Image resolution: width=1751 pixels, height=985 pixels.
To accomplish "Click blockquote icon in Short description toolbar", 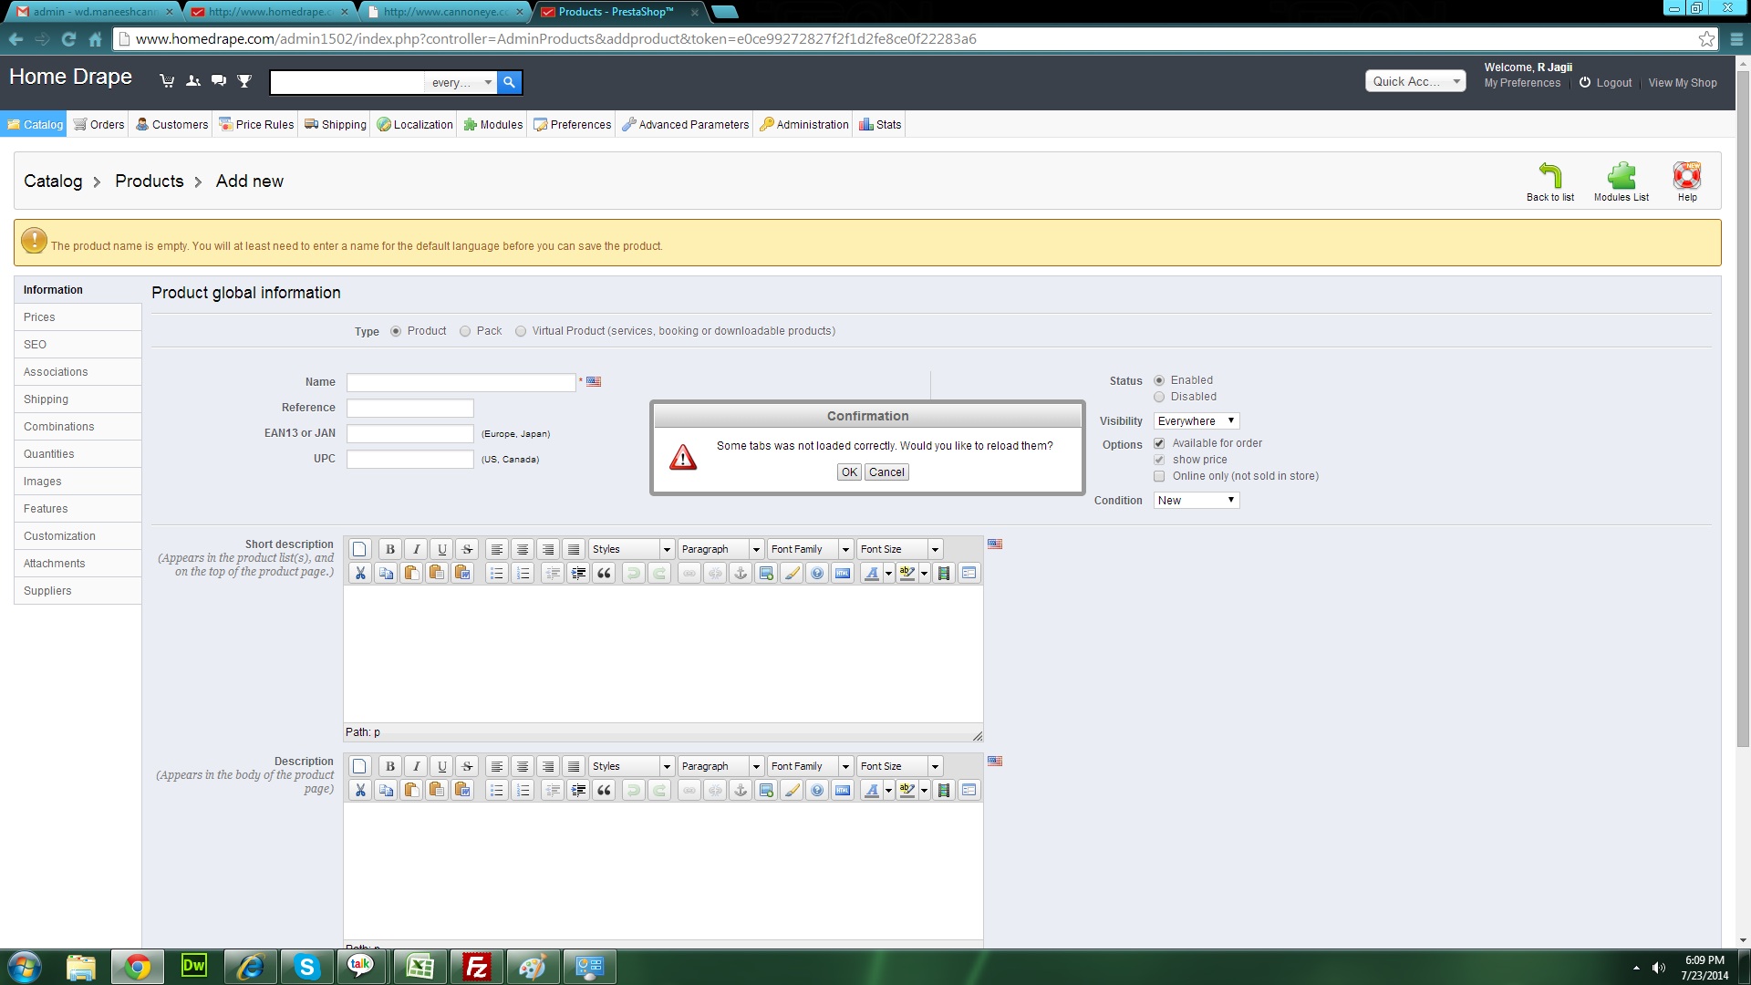I will point(604,573).
